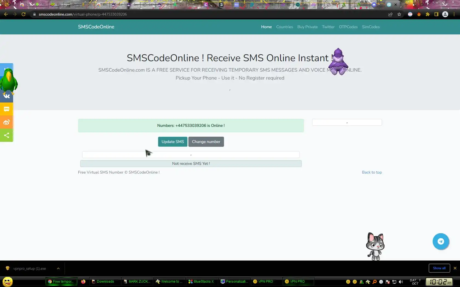Click Show all downloads
460x287 pixels.
(x=439, y=268)
